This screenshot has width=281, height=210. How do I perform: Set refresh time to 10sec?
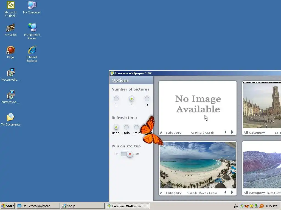coord(116,127)
